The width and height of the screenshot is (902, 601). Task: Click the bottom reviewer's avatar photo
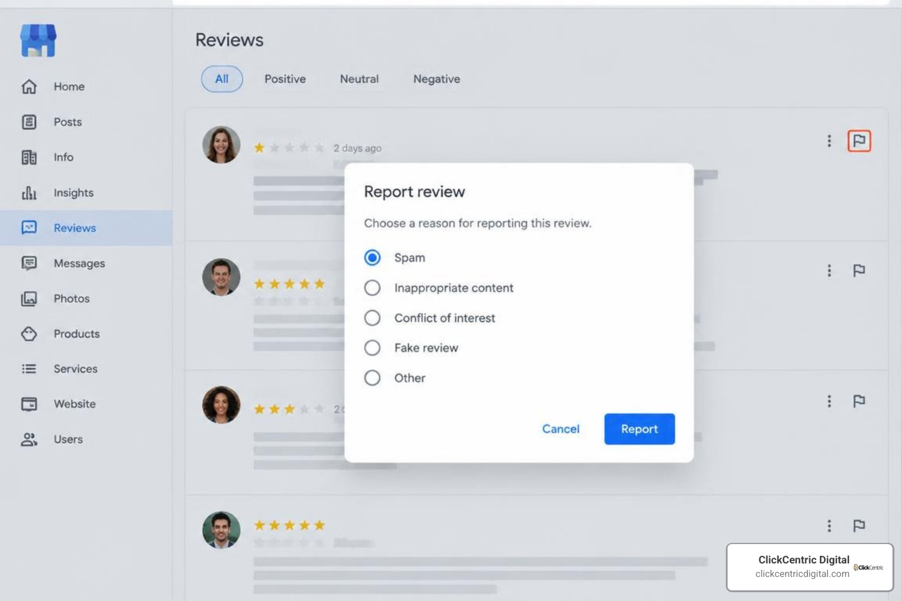pyautogui.click(x=221, y=530)
